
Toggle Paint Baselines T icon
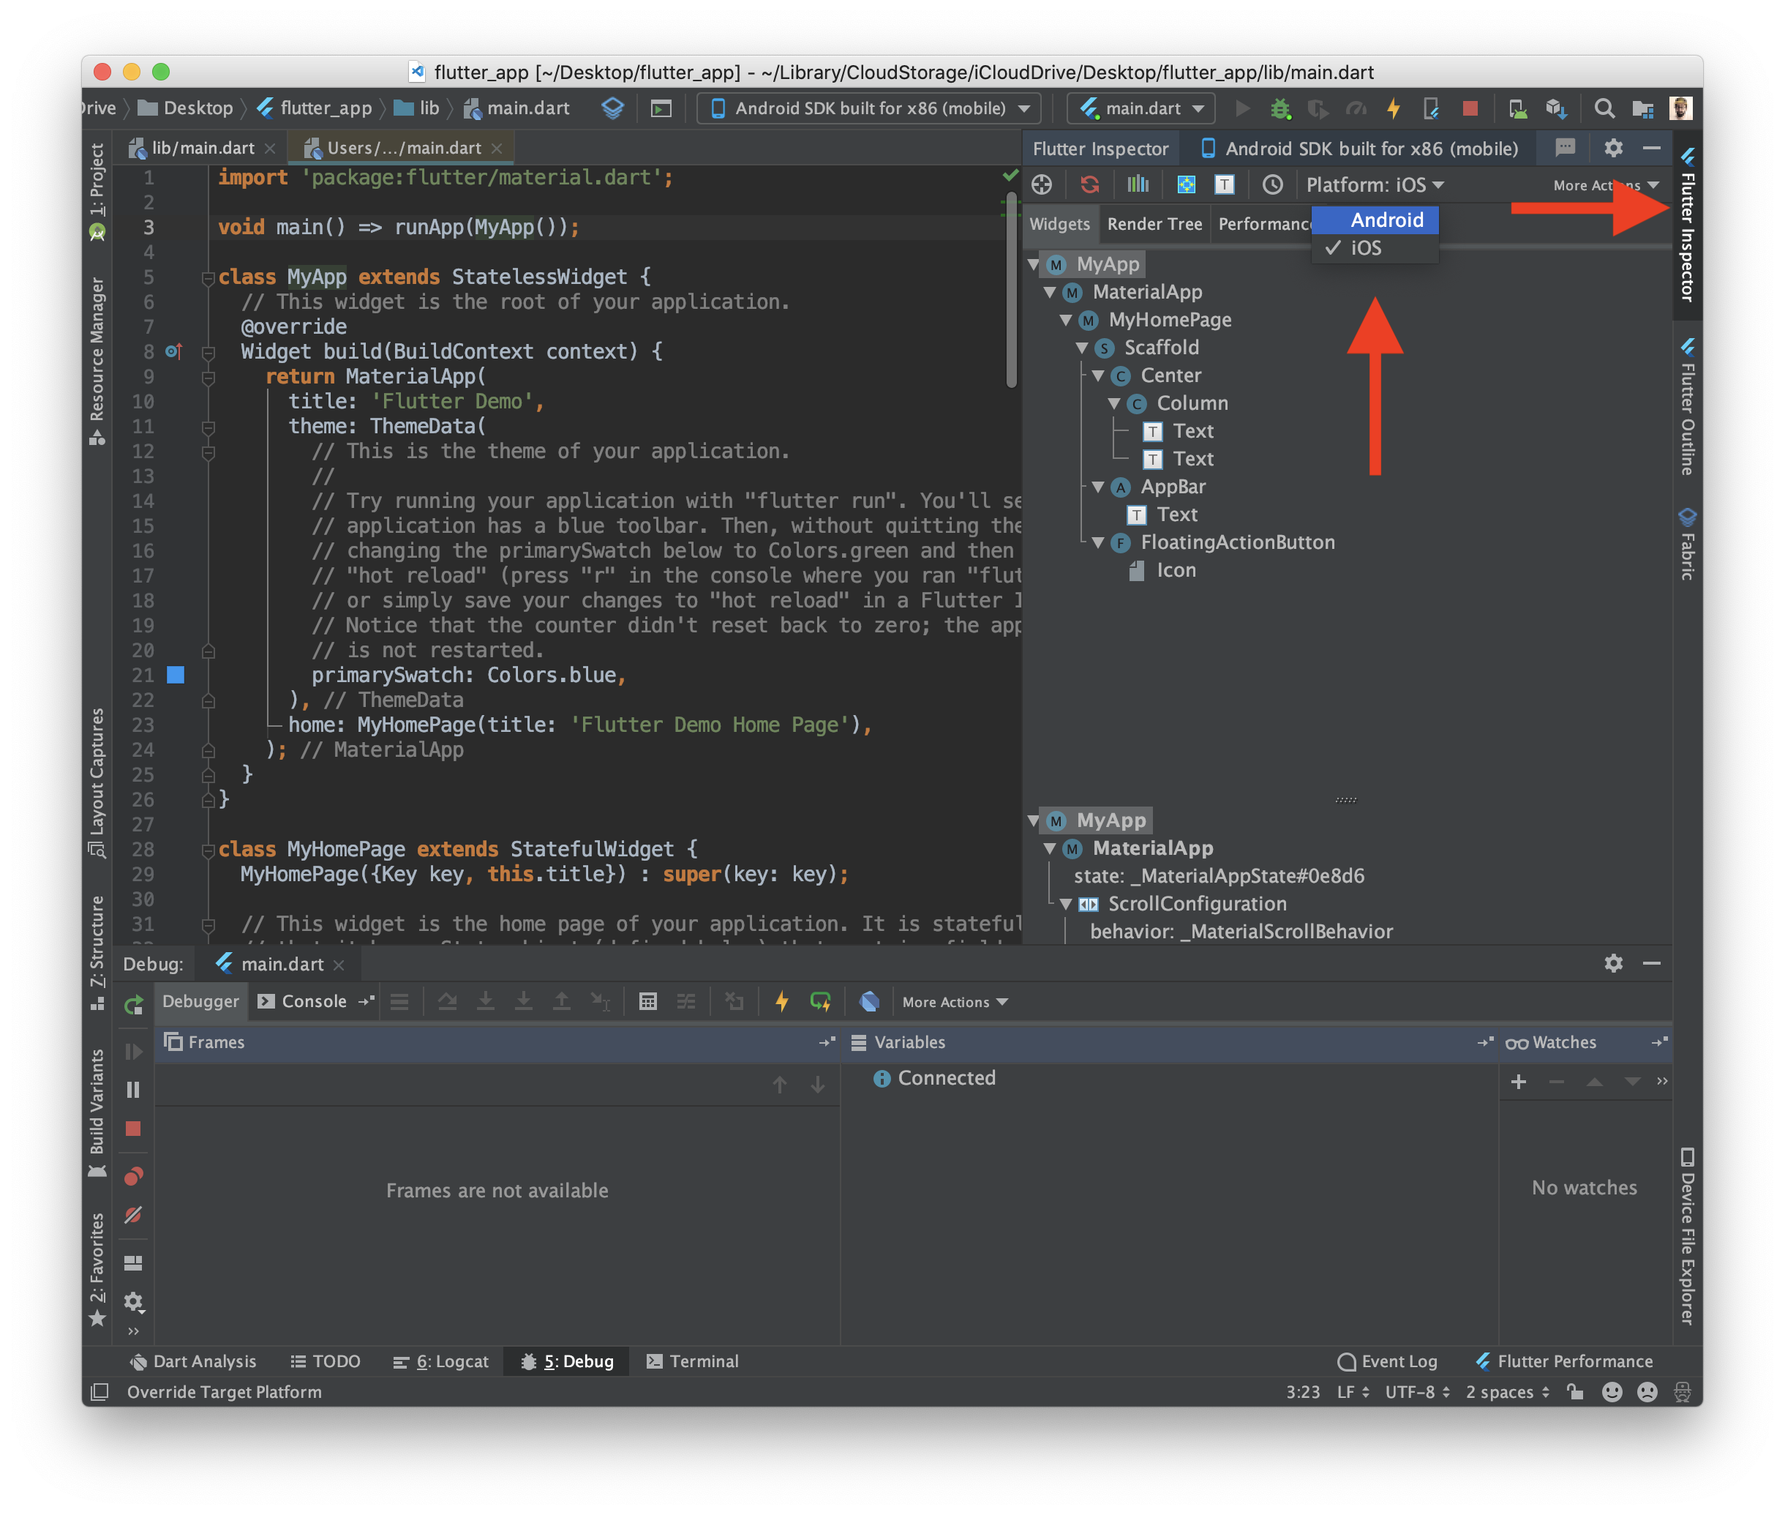click(1225, 184)
